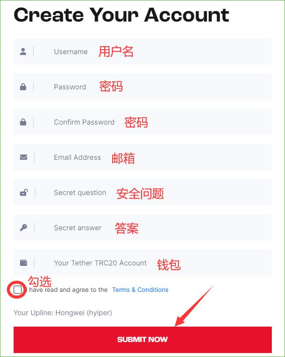Click into the Confirm Password field

pos(142,122)
